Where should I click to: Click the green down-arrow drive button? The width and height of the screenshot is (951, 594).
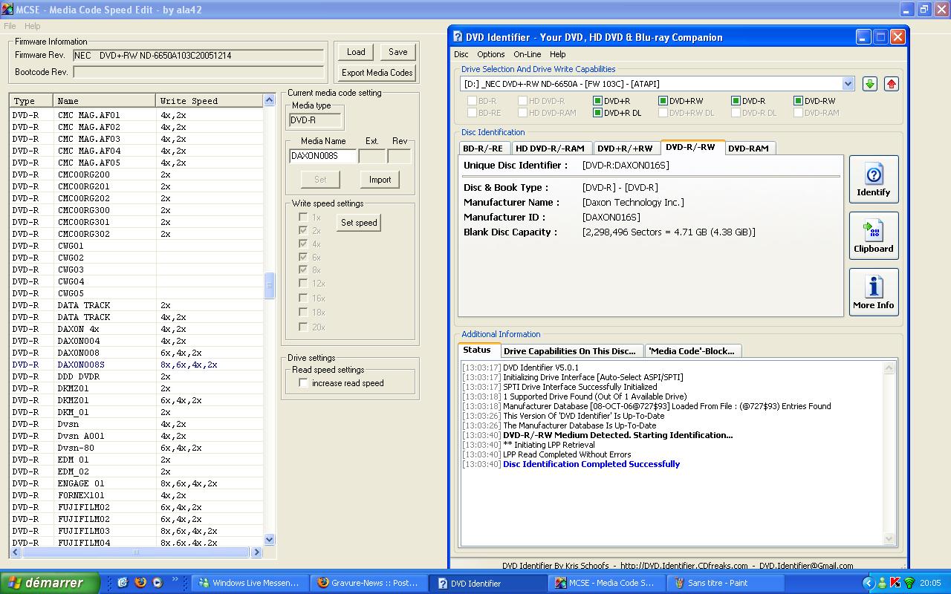(870, 84)
